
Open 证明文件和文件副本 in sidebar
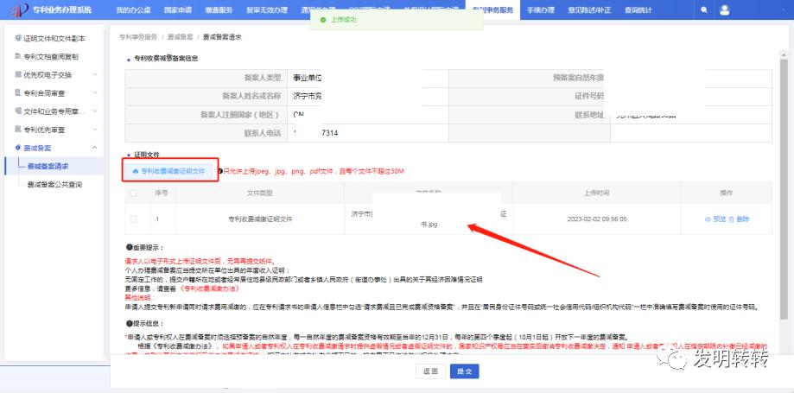point(54,39)
